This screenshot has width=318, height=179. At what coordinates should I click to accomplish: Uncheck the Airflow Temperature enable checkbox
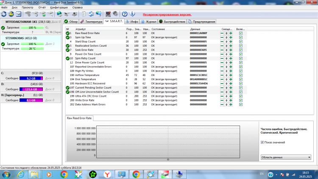241,75
